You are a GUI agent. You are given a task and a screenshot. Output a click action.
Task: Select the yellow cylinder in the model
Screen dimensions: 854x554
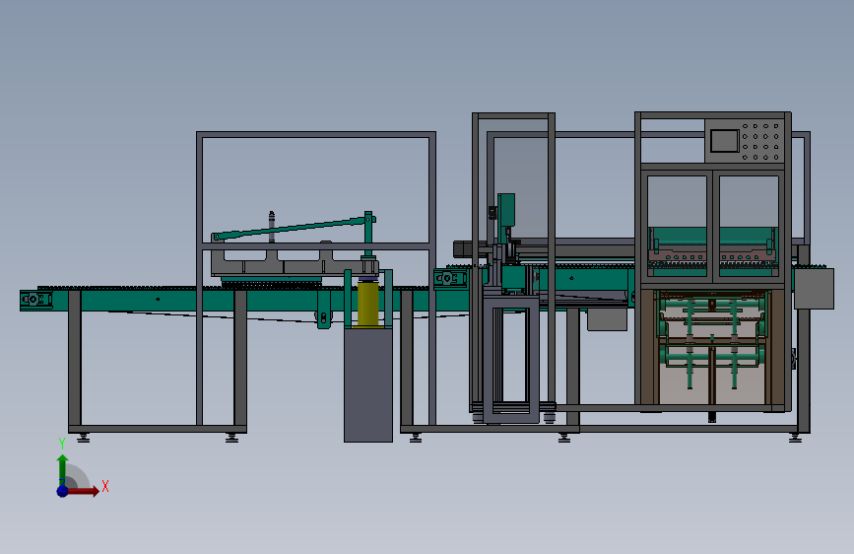[368, 304]
